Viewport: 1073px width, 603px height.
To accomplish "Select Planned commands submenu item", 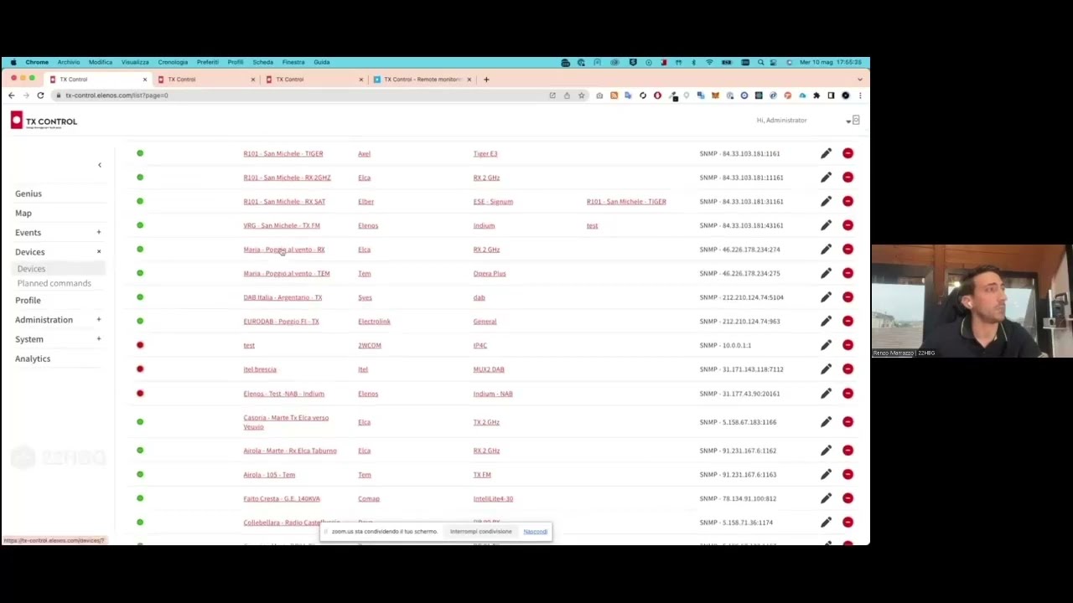I will (x=54, y=283).
